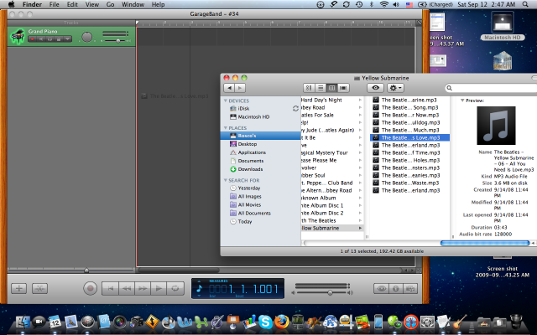
Task: Show automation for the Grand Piano track
Action: 67,39
